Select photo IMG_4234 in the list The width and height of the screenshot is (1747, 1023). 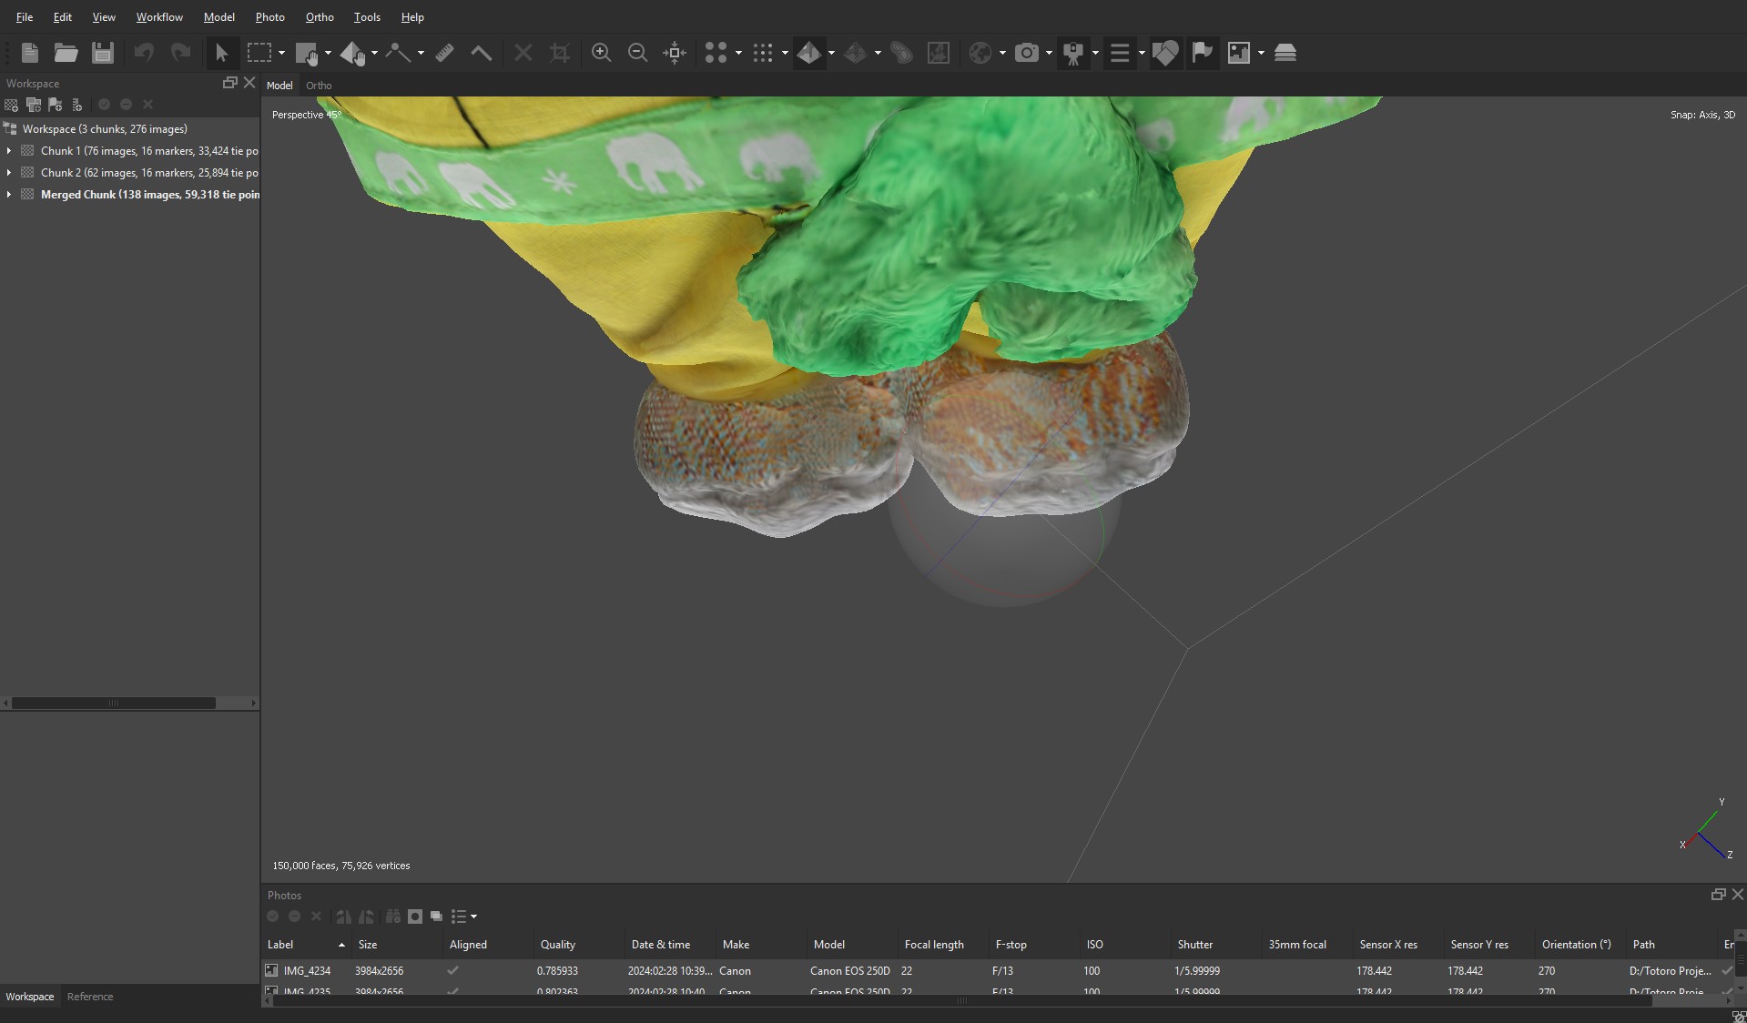(307, 971)
